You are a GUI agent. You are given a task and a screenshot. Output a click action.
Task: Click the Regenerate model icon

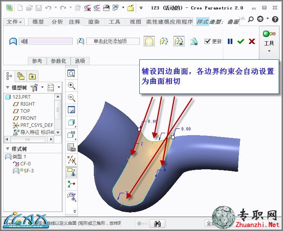[78, 8]
